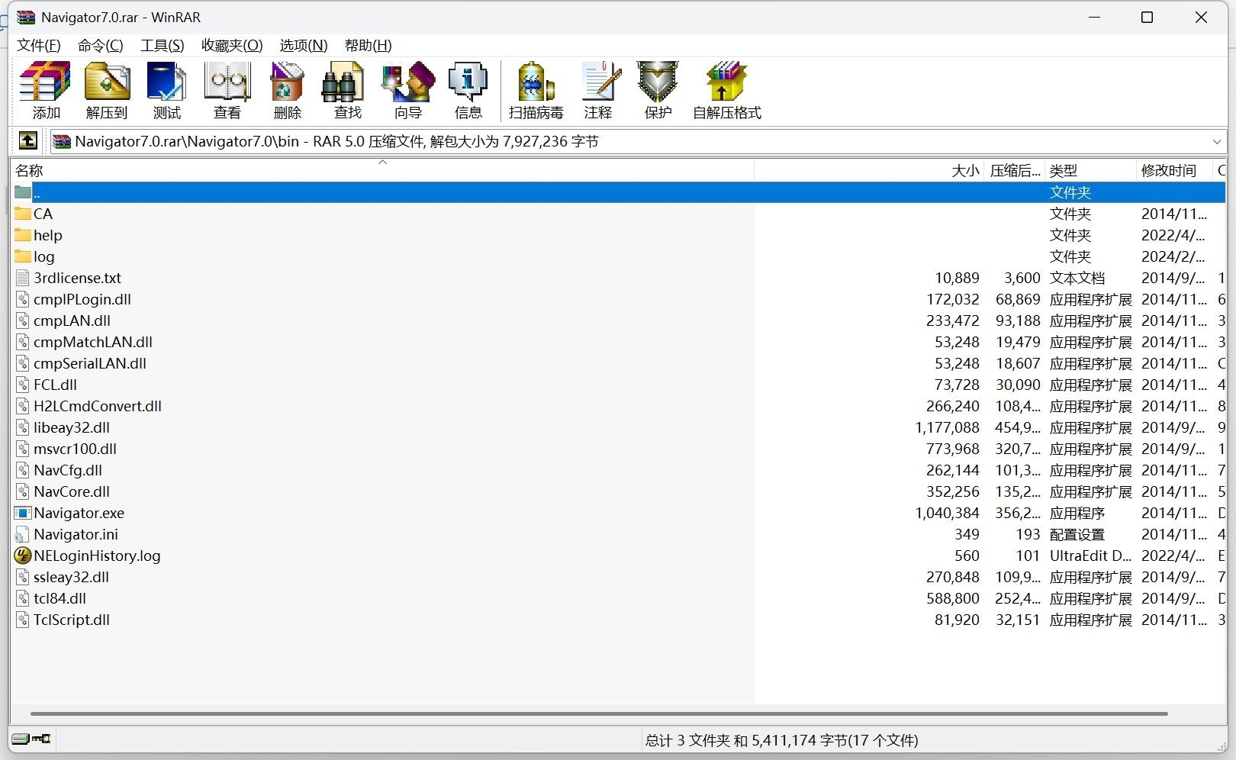Sort by 名称 column header
Image resolution: width=1236 pixels, height=760 pixels.
(x=382, y=170)
